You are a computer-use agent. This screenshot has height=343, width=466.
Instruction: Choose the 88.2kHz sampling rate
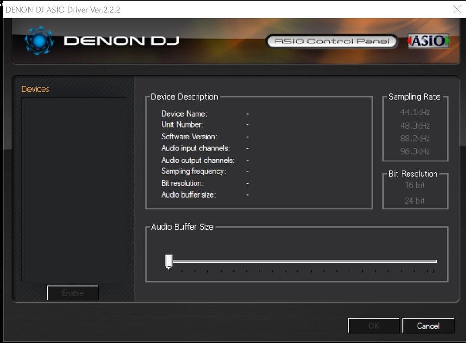(415, 138)
